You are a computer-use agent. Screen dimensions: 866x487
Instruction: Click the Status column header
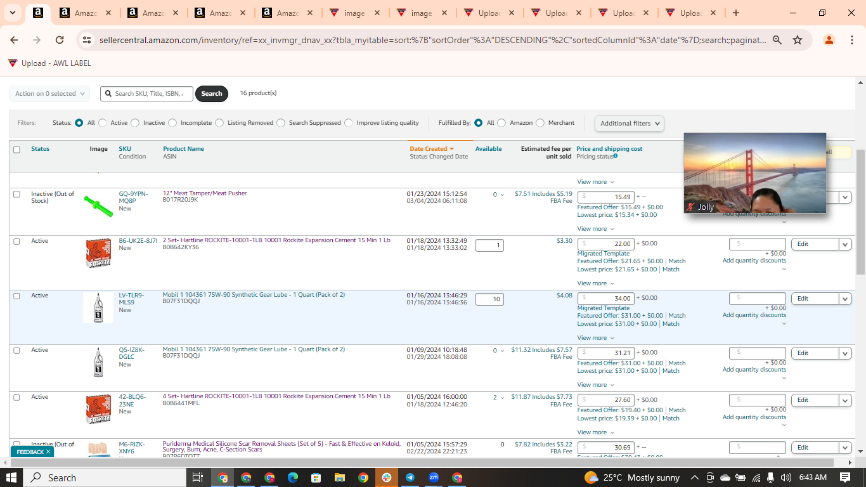40,149
